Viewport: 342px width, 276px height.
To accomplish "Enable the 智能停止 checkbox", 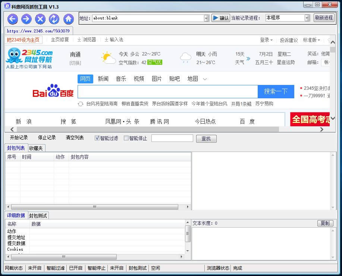I will pyautogui.click(x=126, y=138).
